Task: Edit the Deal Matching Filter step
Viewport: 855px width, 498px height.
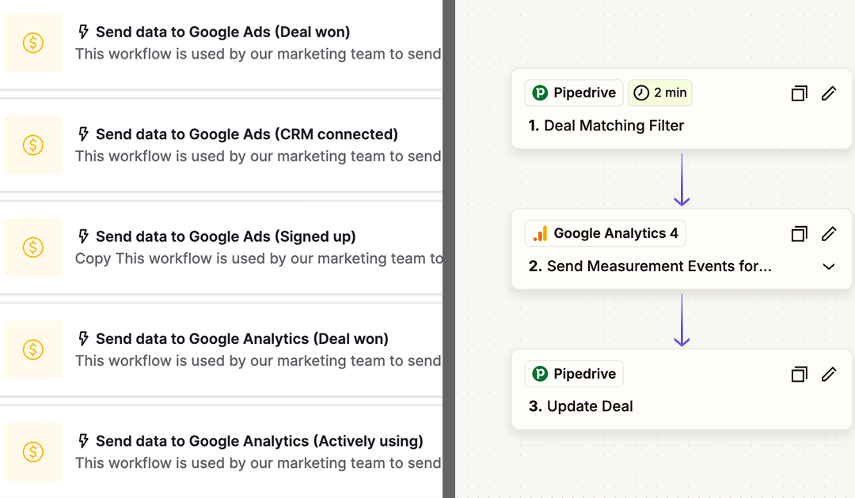Action: pyautogui.click(x=829, y=93)
